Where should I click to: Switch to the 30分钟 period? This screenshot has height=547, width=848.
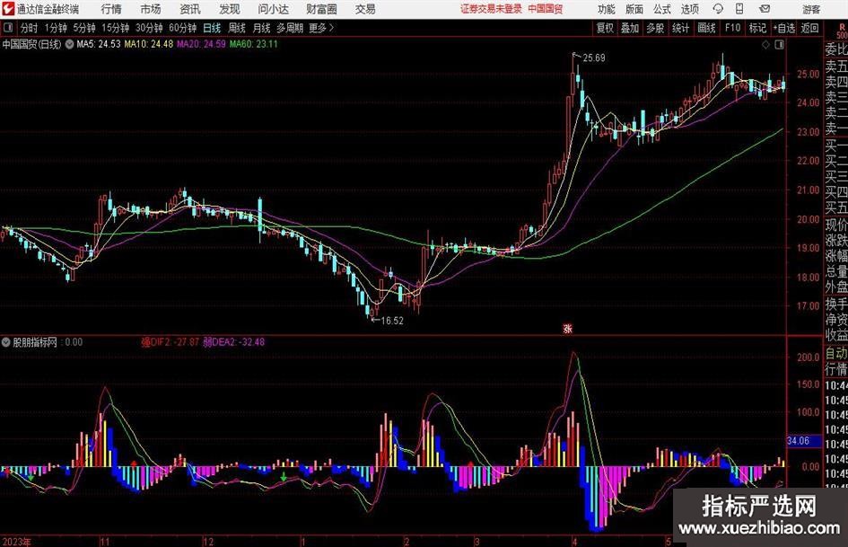(x=149, y=28)
